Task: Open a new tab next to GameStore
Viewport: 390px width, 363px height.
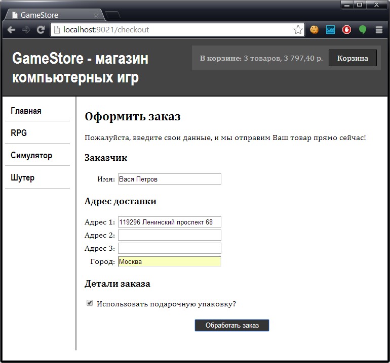Action: coord(113,15)
